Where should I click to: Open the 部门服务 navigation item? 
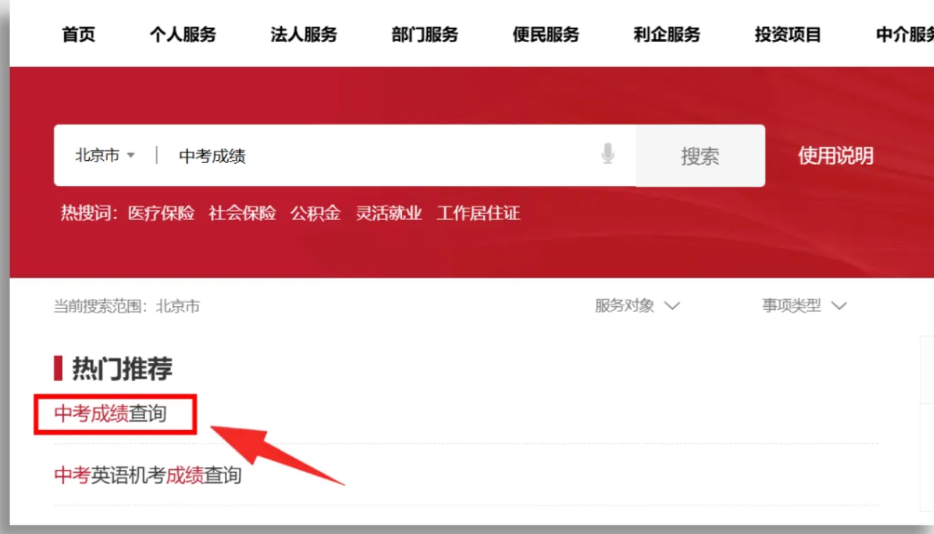(x=424, y=34)
